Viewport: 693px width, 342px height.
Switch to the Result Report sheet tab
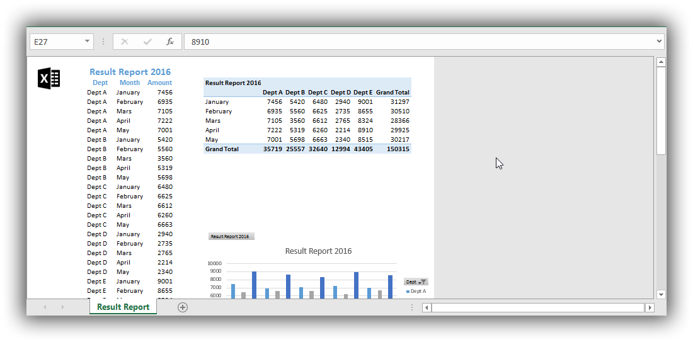[123, 307]
